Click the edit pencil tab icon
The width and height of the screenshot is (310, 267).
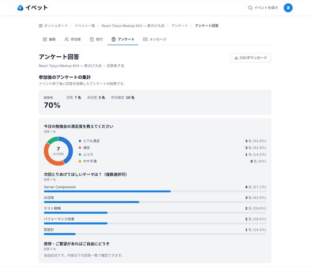45,39
